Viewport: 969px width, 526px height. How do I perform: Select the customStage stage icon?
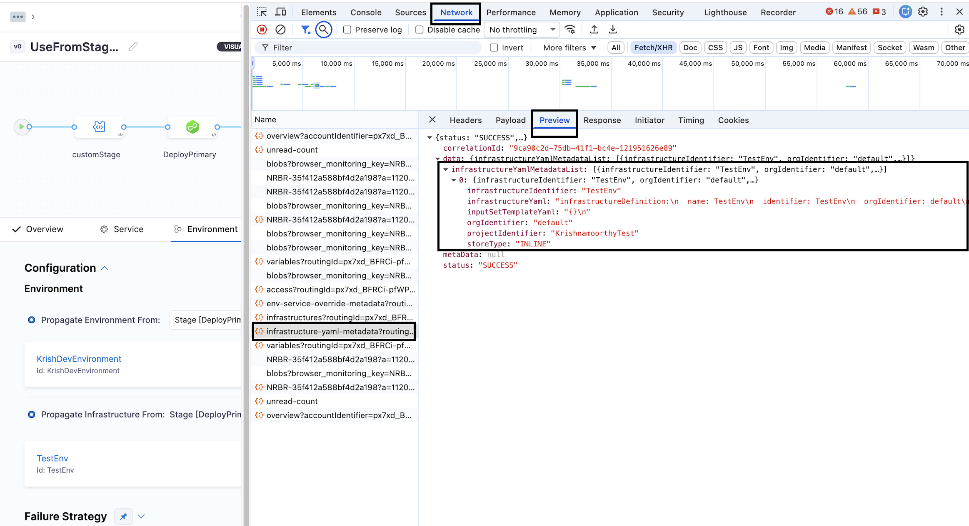[x=99, y=127]
